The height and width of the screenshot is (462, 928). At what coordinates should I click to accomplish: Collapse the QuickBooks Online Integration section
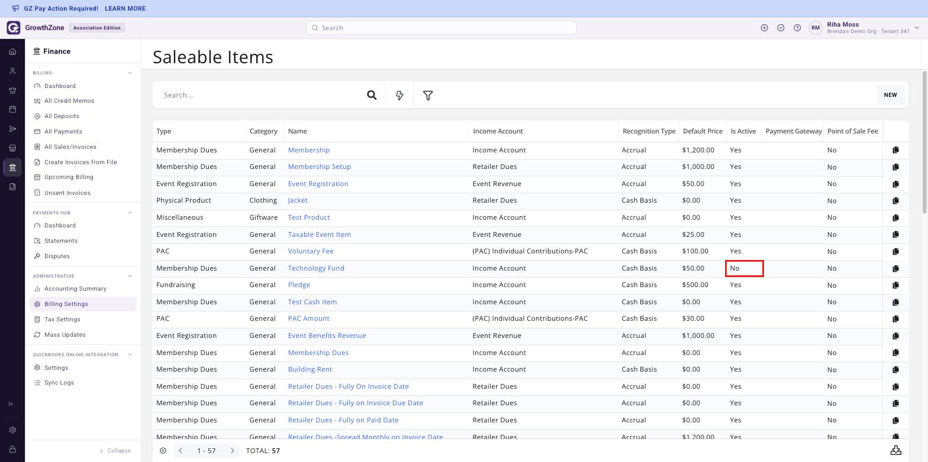point(130,355)
